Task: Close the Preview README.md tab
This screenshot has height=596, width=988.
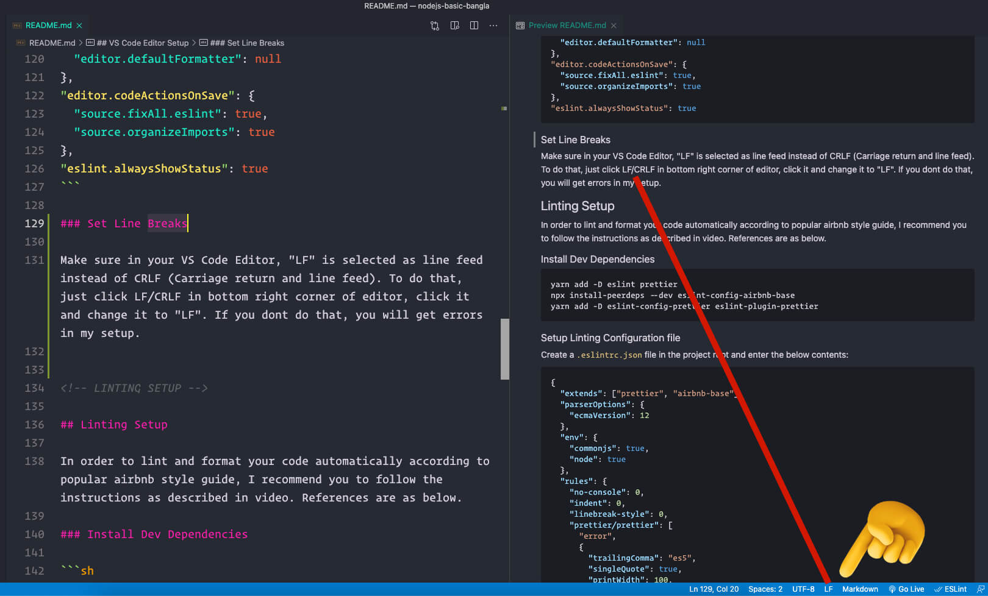Action: tap(614, 26)
